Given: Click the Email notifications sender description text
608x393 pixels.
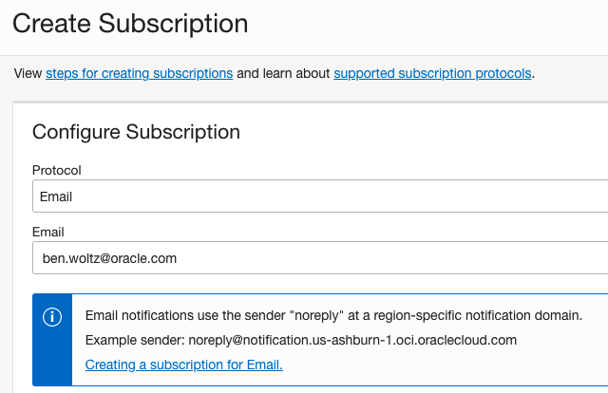Looking at the screenshot, I should (x=332, y=315).
